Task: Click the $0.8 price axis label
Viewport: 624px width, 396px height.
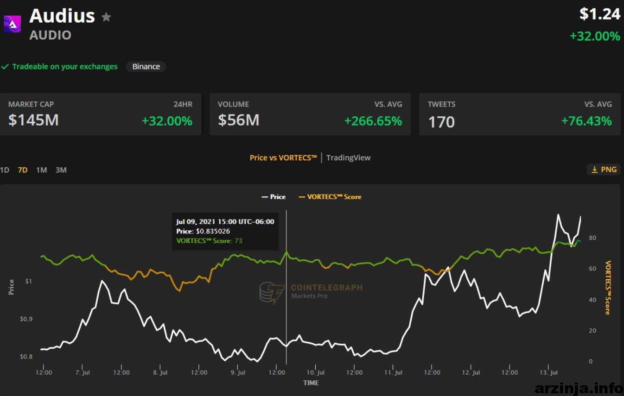Action: click(x=26, y=357)
